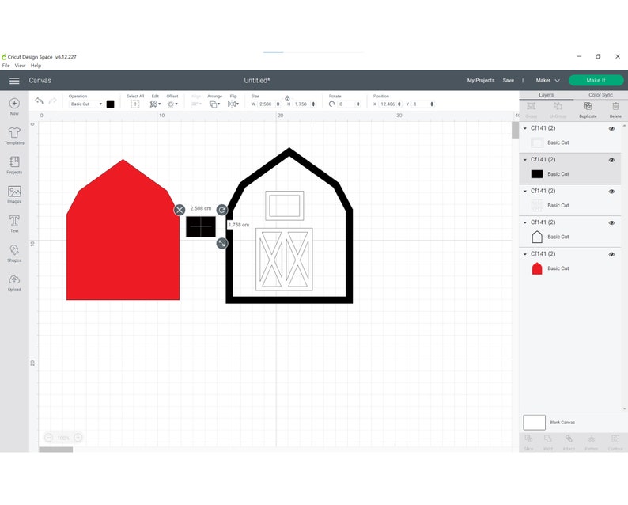The height and width of the screenshot is (505, 628).
Task: Open the hamburger main menu
Action: coord(14,81)
